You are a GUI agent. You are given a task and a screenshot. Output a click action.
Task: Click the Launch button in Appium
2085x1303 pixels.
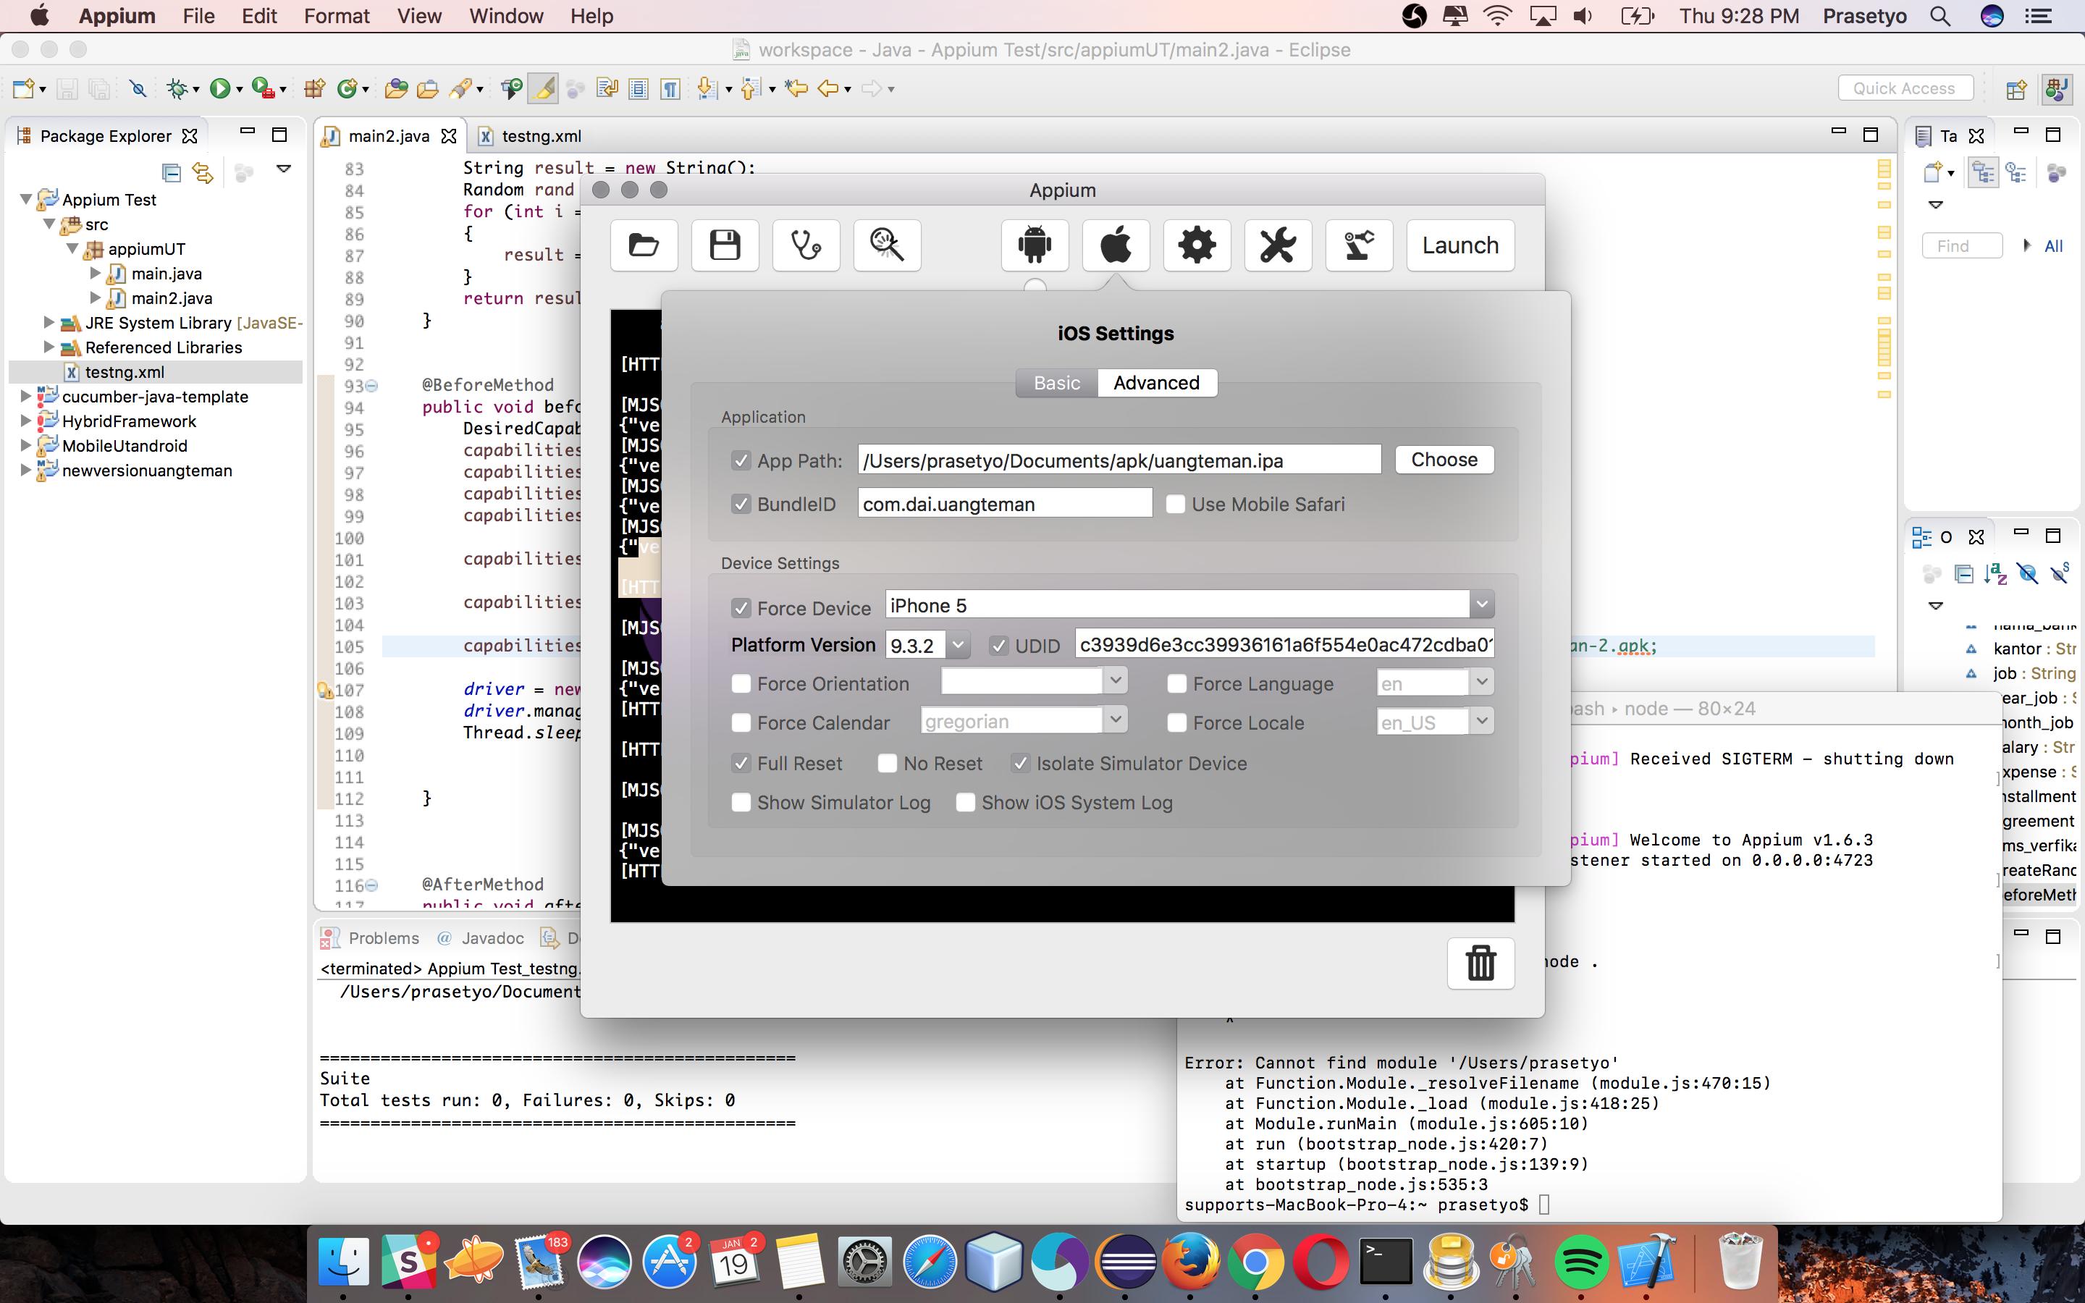pyautogui.click(x=1460, y=245)
